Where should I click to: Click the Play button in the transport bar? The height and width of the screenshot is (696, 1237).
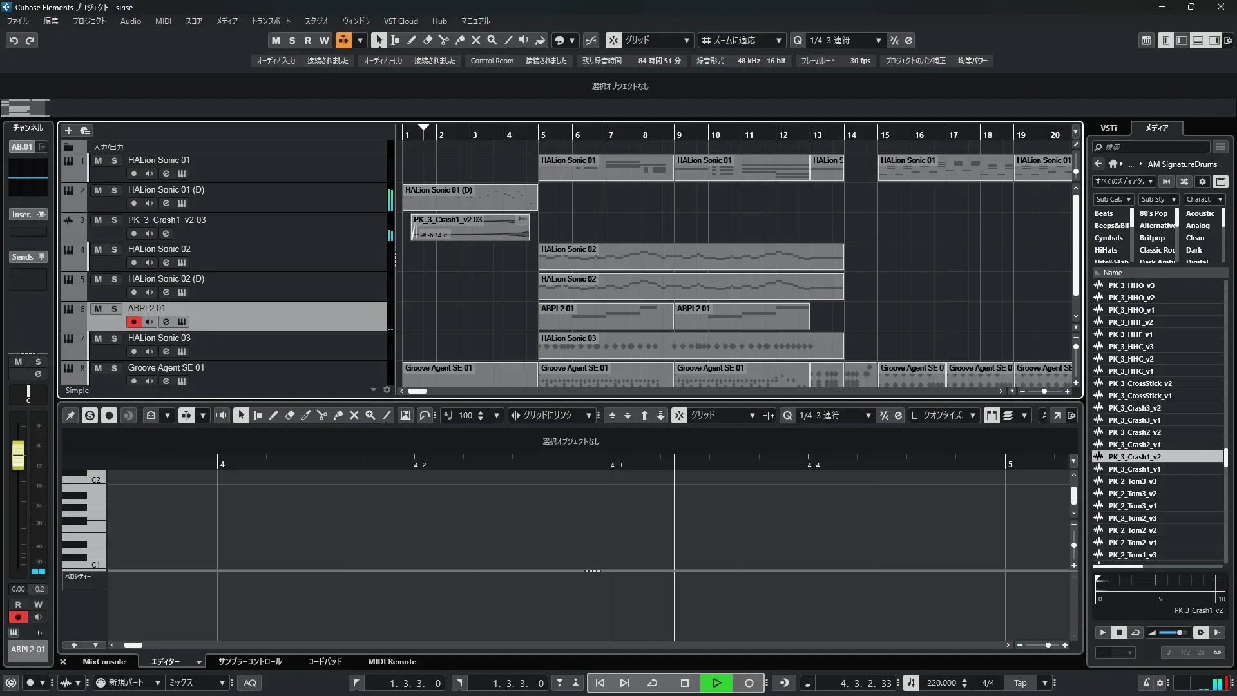(x=716, y=683)
